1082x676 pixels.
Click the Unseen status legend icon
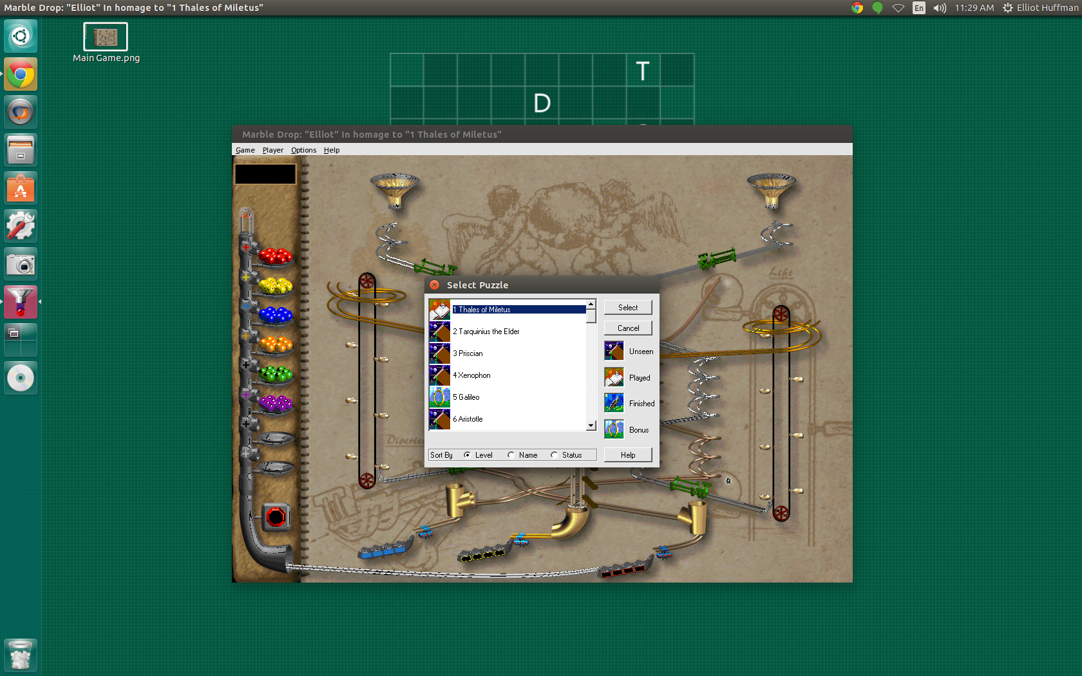613,350
